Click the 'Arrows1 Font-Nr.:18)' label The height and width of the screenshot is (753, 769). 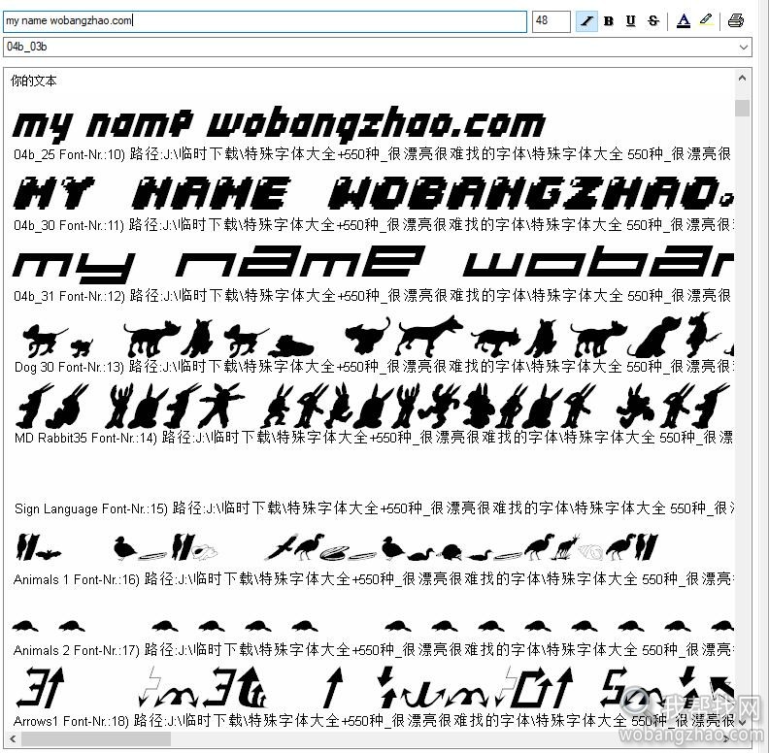tap(71, 721)
